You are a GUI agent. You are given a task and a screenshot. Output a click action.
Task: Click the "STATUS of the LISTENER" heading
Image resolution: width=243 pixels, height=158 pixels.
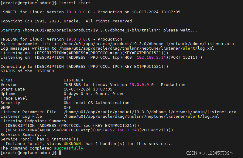(27, 71)
